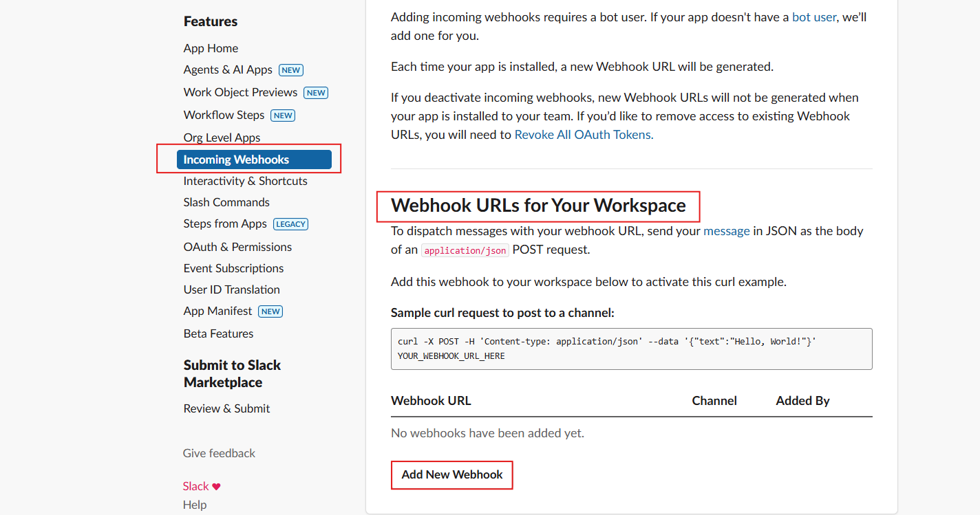Open the message documentation link
This screenshot has width=980, height=515.
tap(726, 231)
